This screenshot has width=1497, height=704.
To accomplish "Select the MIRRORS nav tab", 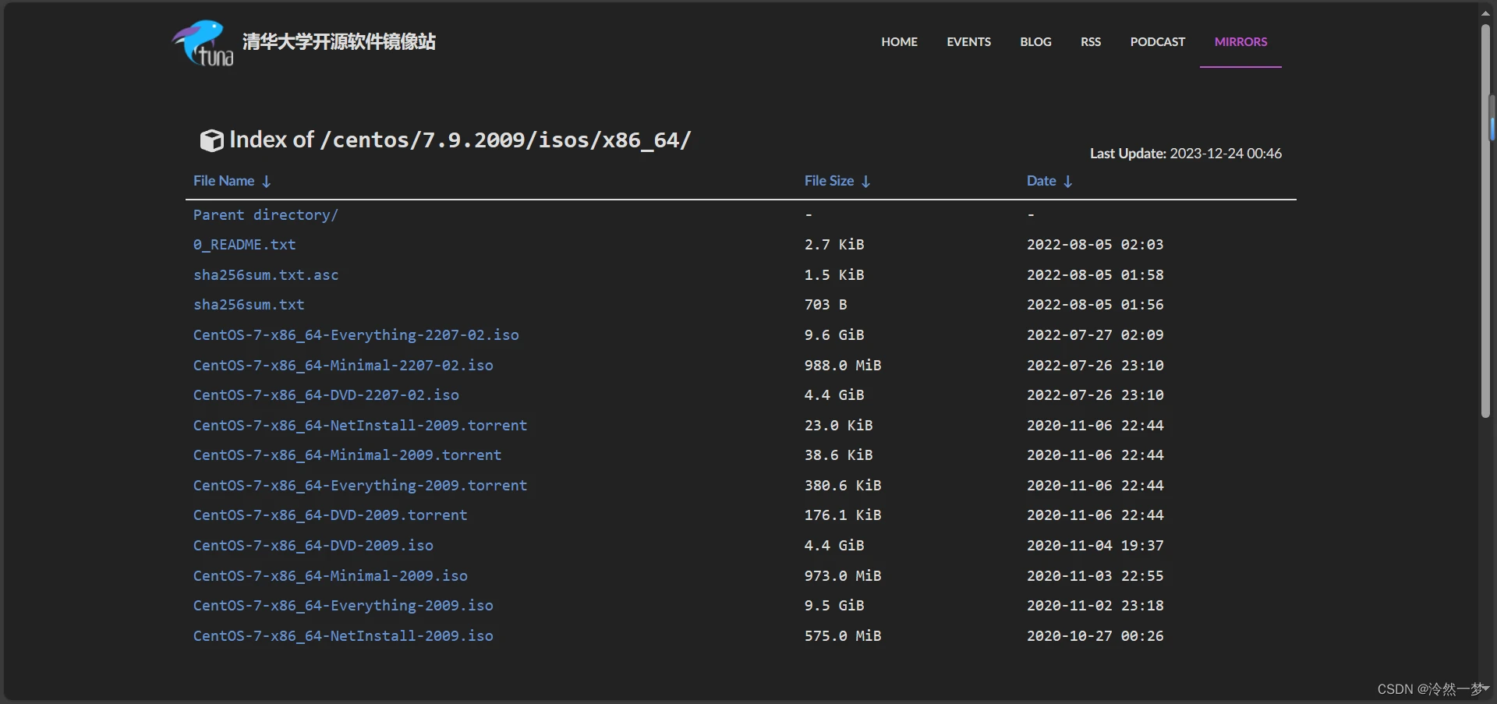I will coord(1240,42).
